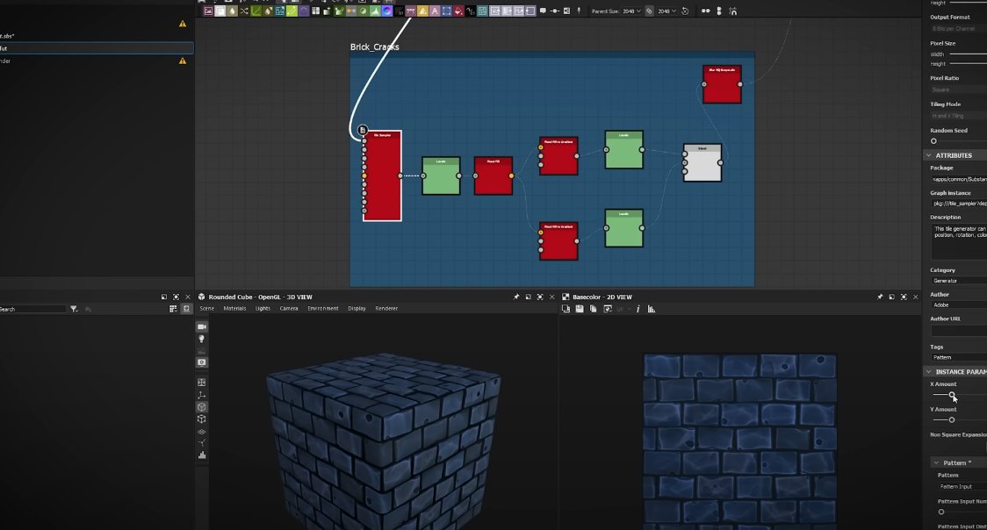987x530 pixels.
Task: Open the Output Format dropdown
Action: 959,29
